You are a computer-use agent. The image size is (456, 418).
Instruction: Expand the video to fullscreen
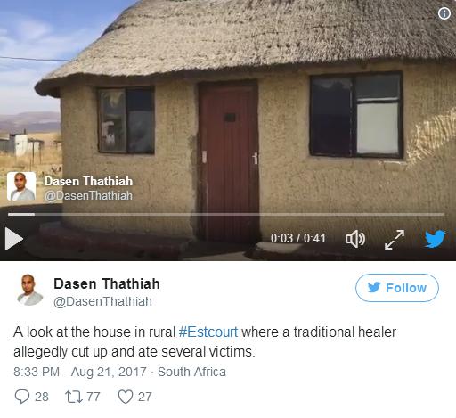[395, 240]
